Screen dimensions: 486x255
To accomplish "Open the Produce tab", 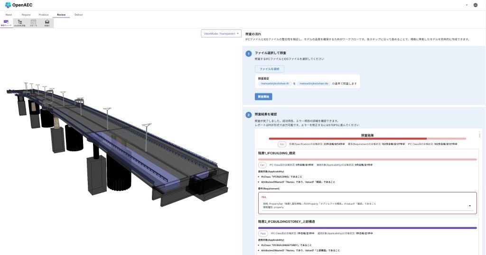I will tap(44, 15).
